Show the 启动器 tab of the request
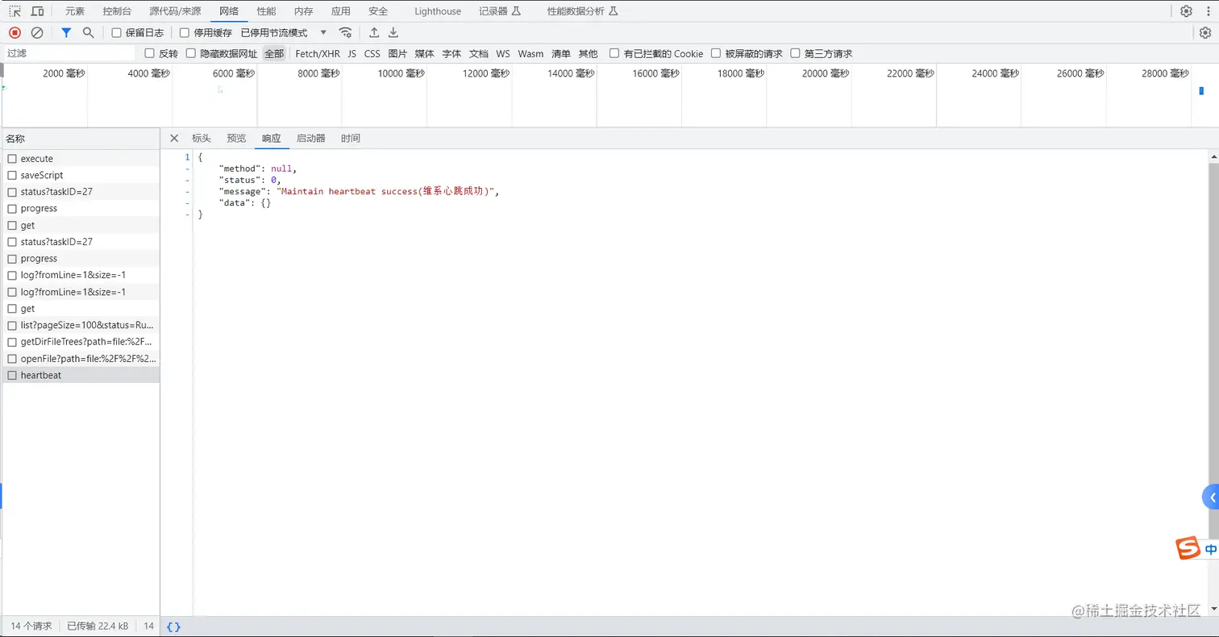The width and height of the screenshot is (1219, 637). 311,138
